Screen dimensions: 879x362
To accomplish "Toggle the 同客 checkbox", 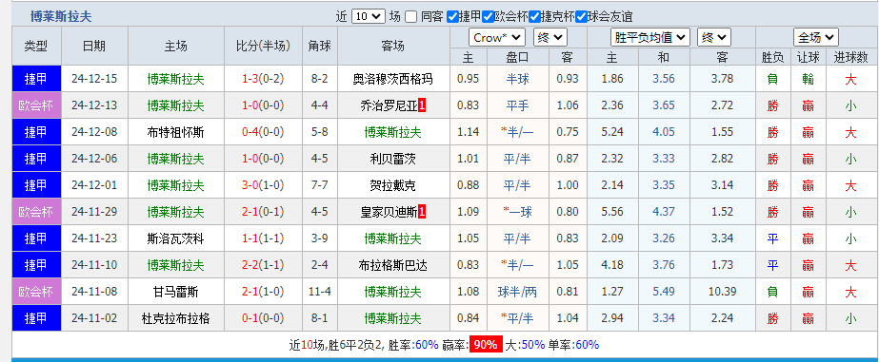I will point(410,17).
